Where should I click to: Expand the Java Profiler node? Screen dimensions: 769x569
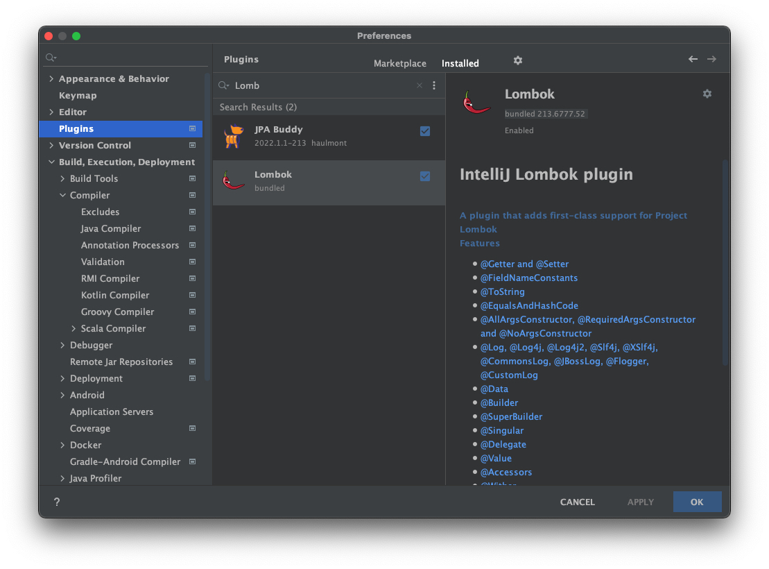tap(62, 478)
